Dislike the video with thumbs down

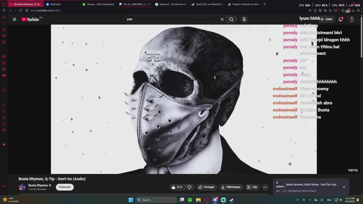pyautogui.click(x=189, y=187)
